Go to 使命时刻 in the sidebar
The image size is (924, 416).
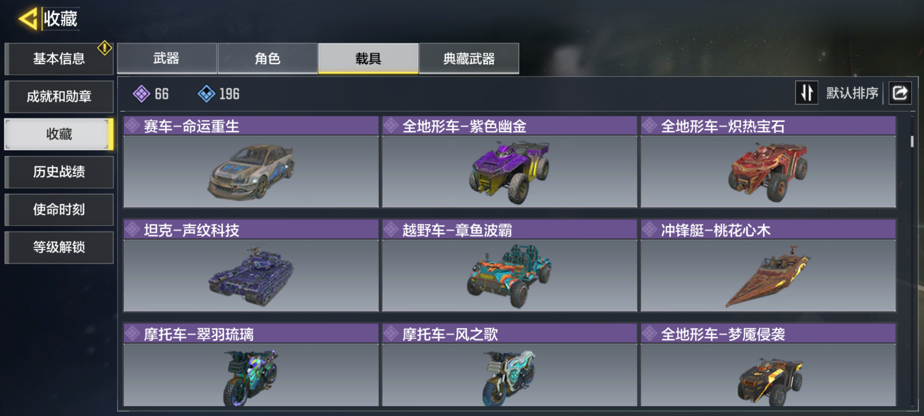coord(59,210)
